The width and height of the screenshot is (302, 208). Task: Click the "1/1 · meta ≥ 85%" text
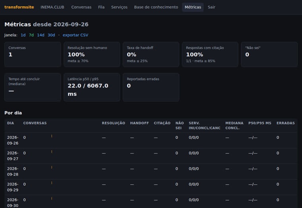(x=201, y=61)
